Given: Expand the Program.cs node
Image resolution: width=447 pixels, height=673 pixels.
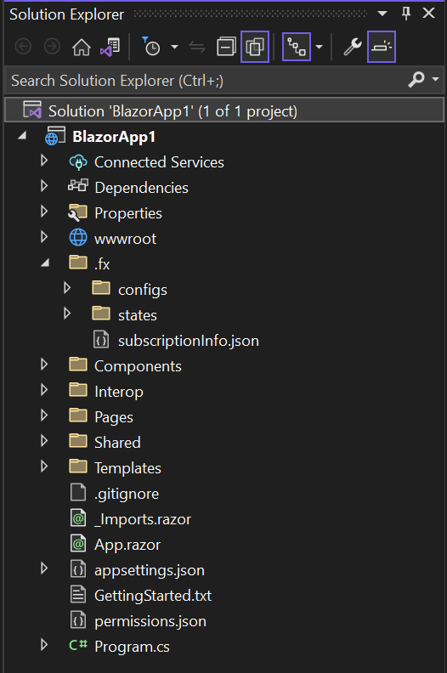Looking at the screenshot, I should [x=44, y=644].
